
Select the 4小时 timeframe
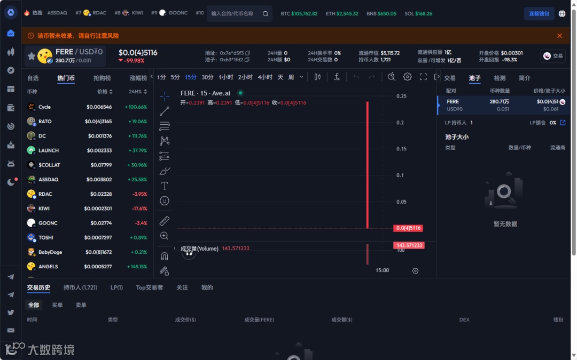pyautogui.click(x=265, y=77)
